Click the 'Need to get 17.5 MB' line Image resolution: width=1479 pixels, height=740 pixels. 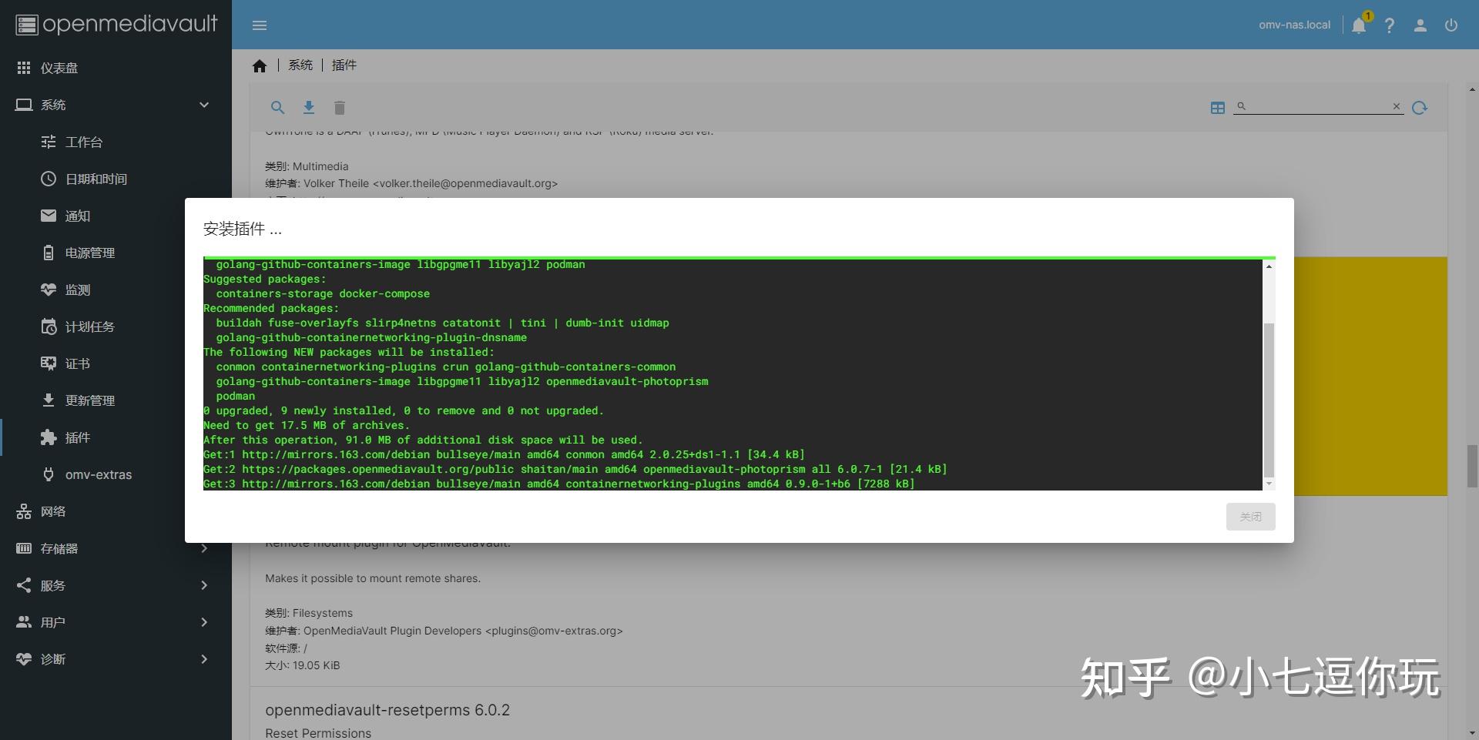pos(307,425)
